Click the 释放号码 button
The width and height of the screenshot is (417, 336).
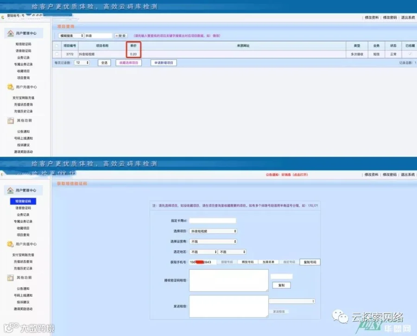click(x=247, y=262)
